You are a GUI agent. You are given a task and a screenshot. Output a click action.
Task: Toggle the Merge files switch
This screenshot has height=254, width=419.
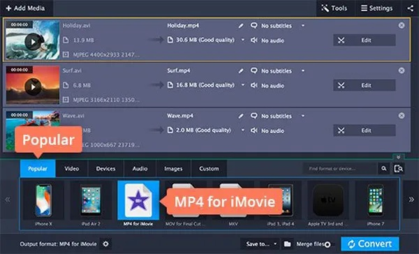328,244
